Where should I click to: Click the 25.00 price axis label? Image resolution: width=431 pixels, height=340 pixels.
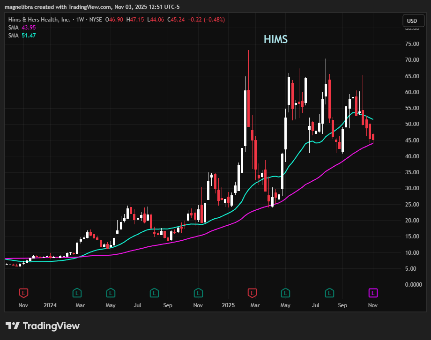[412, 204]
